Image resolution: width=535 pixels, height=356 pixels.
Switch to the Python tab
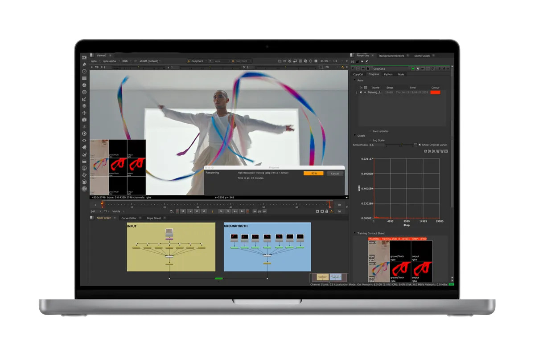[388, 74]
